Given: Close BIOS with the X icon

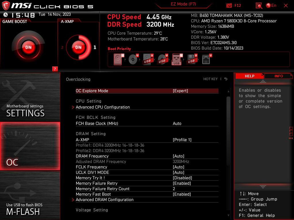Looking at the screenshot, I should (x=286, y=6).
